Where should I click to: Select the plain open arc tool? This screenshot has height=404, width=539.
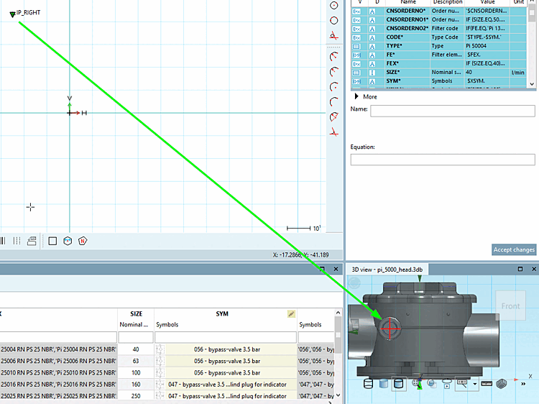333,102
